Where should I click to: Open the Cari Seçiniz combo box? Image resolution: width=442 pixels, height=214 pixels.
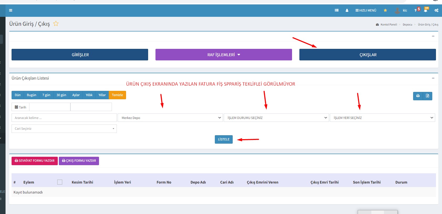pyautogui.click(x=64, y=129)
